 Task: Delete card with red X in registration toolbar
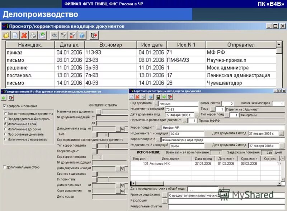click(x=137, y=97)
